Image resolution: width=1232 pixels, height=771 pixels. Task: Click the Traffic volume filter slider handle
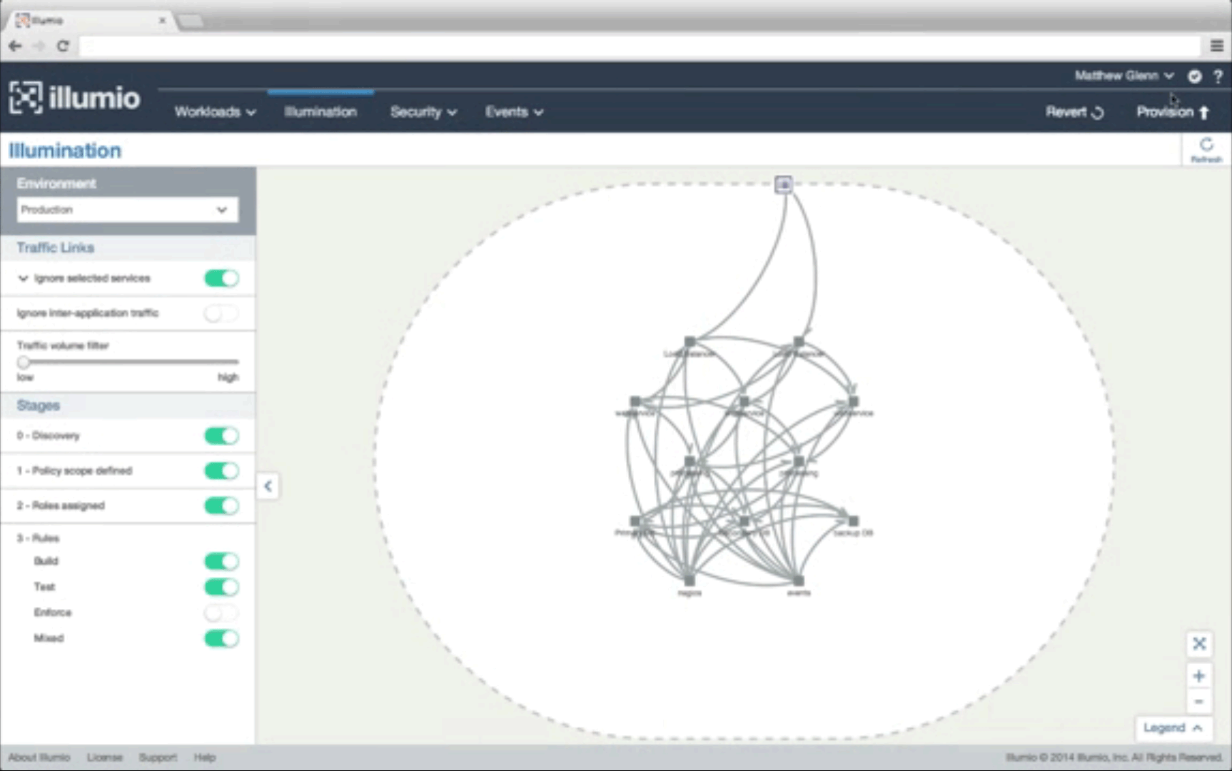pos(24,362)
